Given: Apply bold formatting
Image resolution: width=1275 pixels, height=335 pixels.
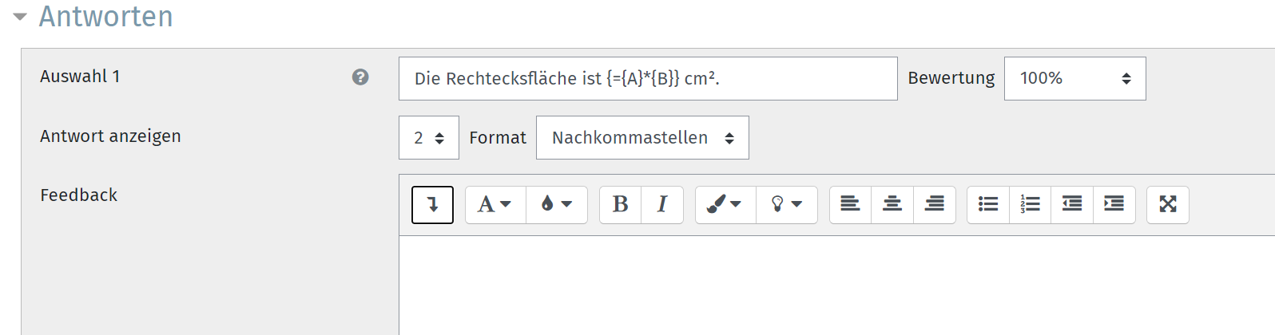Looking at the screenshot, I should point(621,205).
